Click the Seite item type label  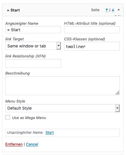pyautogui.click(x=95, y=10)
